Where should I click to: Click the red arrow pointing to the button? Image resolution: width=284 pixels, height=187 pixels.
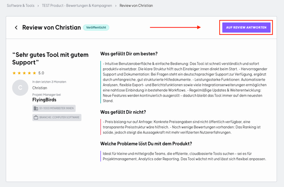(175, 28)
